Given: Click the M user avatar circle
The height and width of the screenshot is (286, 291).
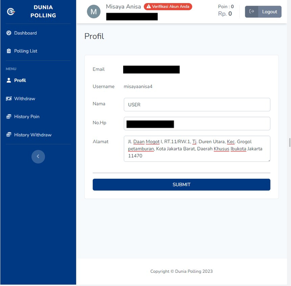Looking at the screenshot, I should coord(94,11).
